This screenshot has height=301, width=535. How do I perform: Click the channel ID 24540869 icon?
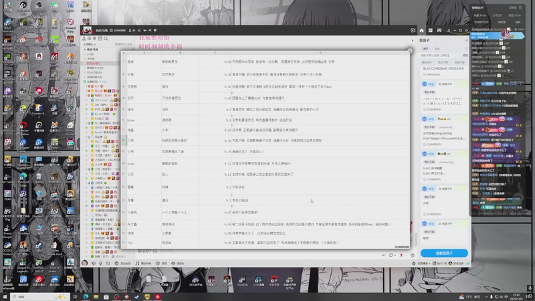click(111, 30)
